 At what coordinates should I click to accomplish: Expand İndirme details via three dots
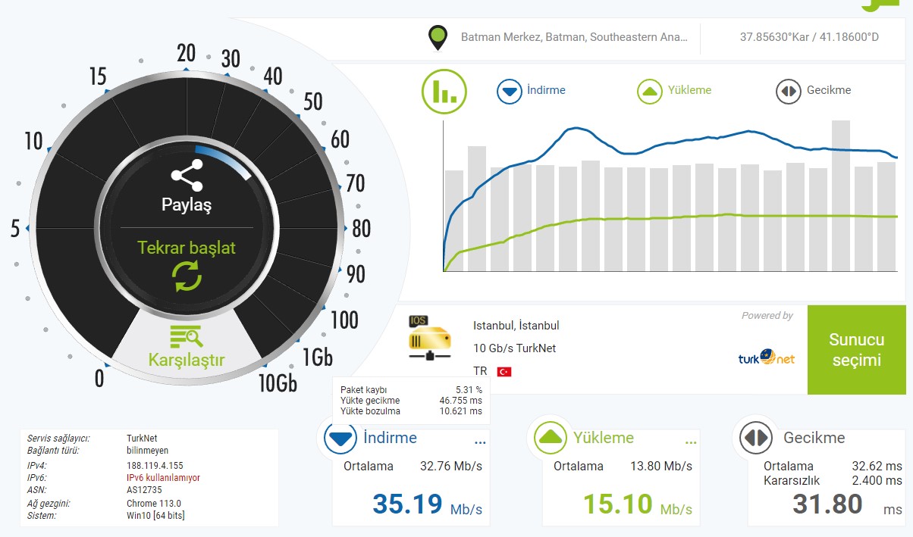[x=480, y=442]
